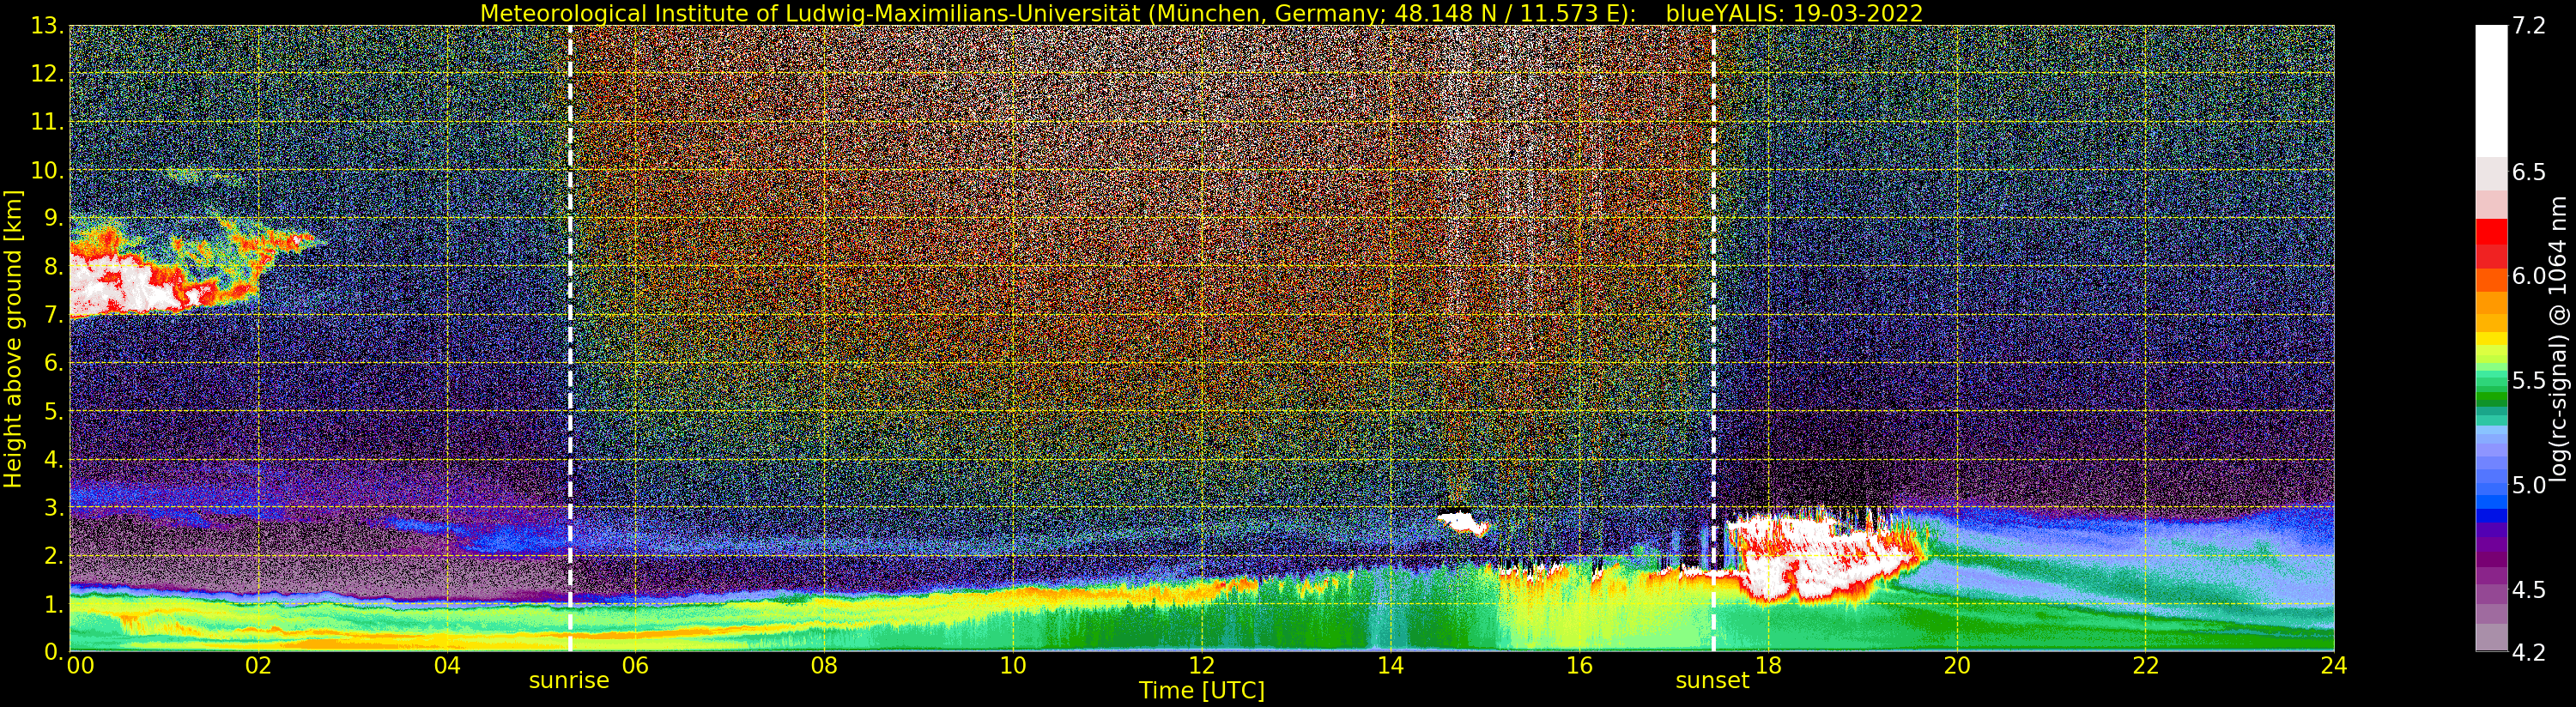2576x707 pixels.
Task: Click the '12.' height tick label
Action: pos(47,74)
